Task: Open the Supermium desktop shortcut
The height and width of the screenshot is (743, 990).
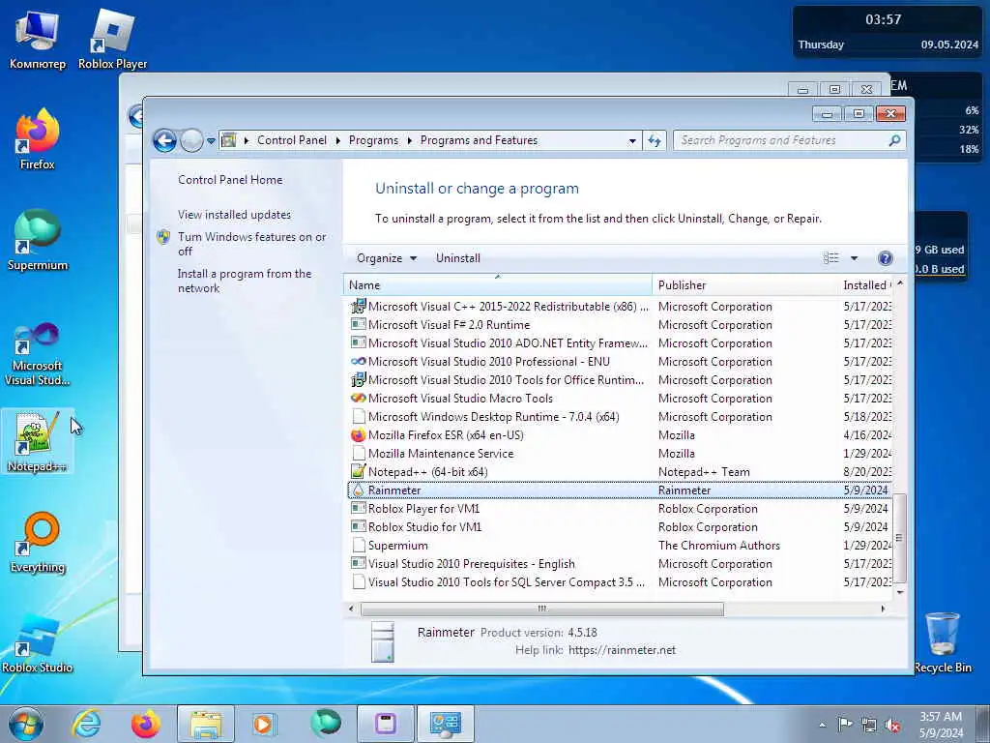Action: (x=38, y=241)
